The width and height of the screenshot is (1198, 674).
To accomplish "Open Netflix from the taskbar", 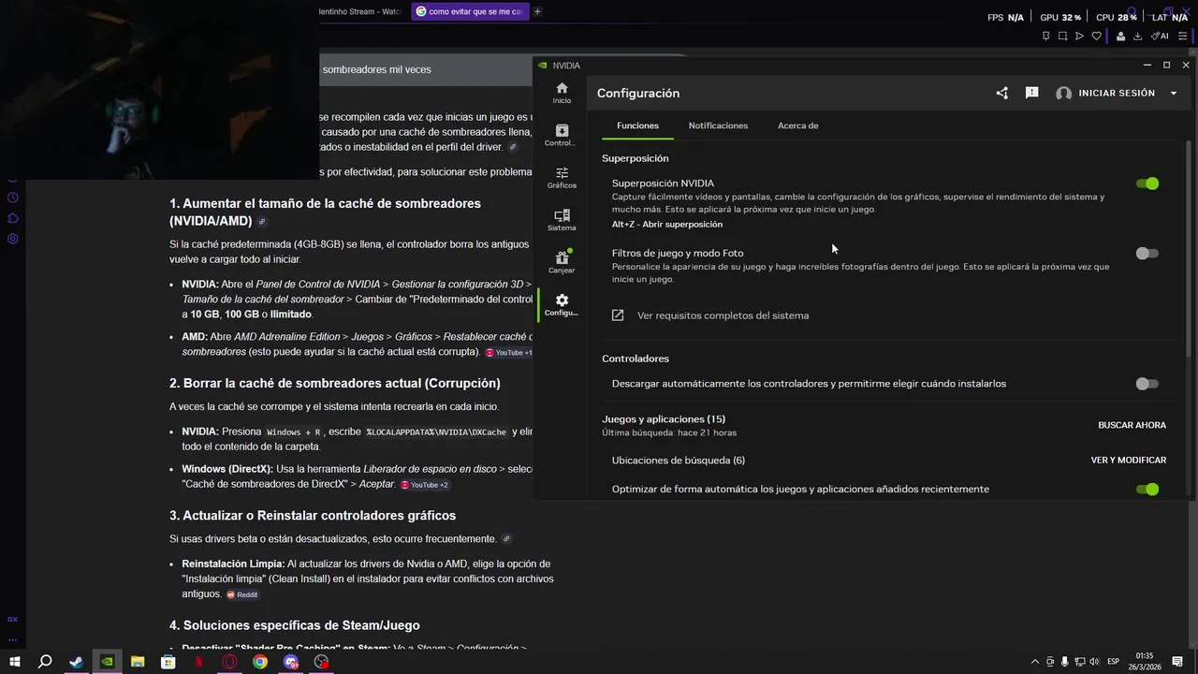I will click(x=198, y=662).
